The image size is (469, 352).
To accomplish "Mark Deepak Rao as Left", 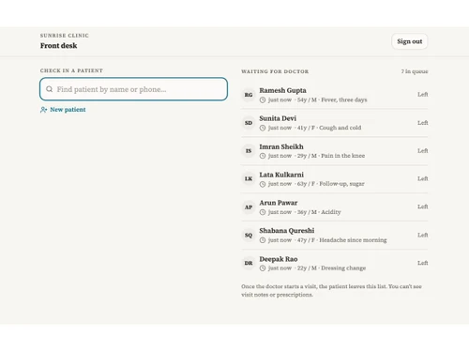I will pyautogui.click(x=423, y=263).
